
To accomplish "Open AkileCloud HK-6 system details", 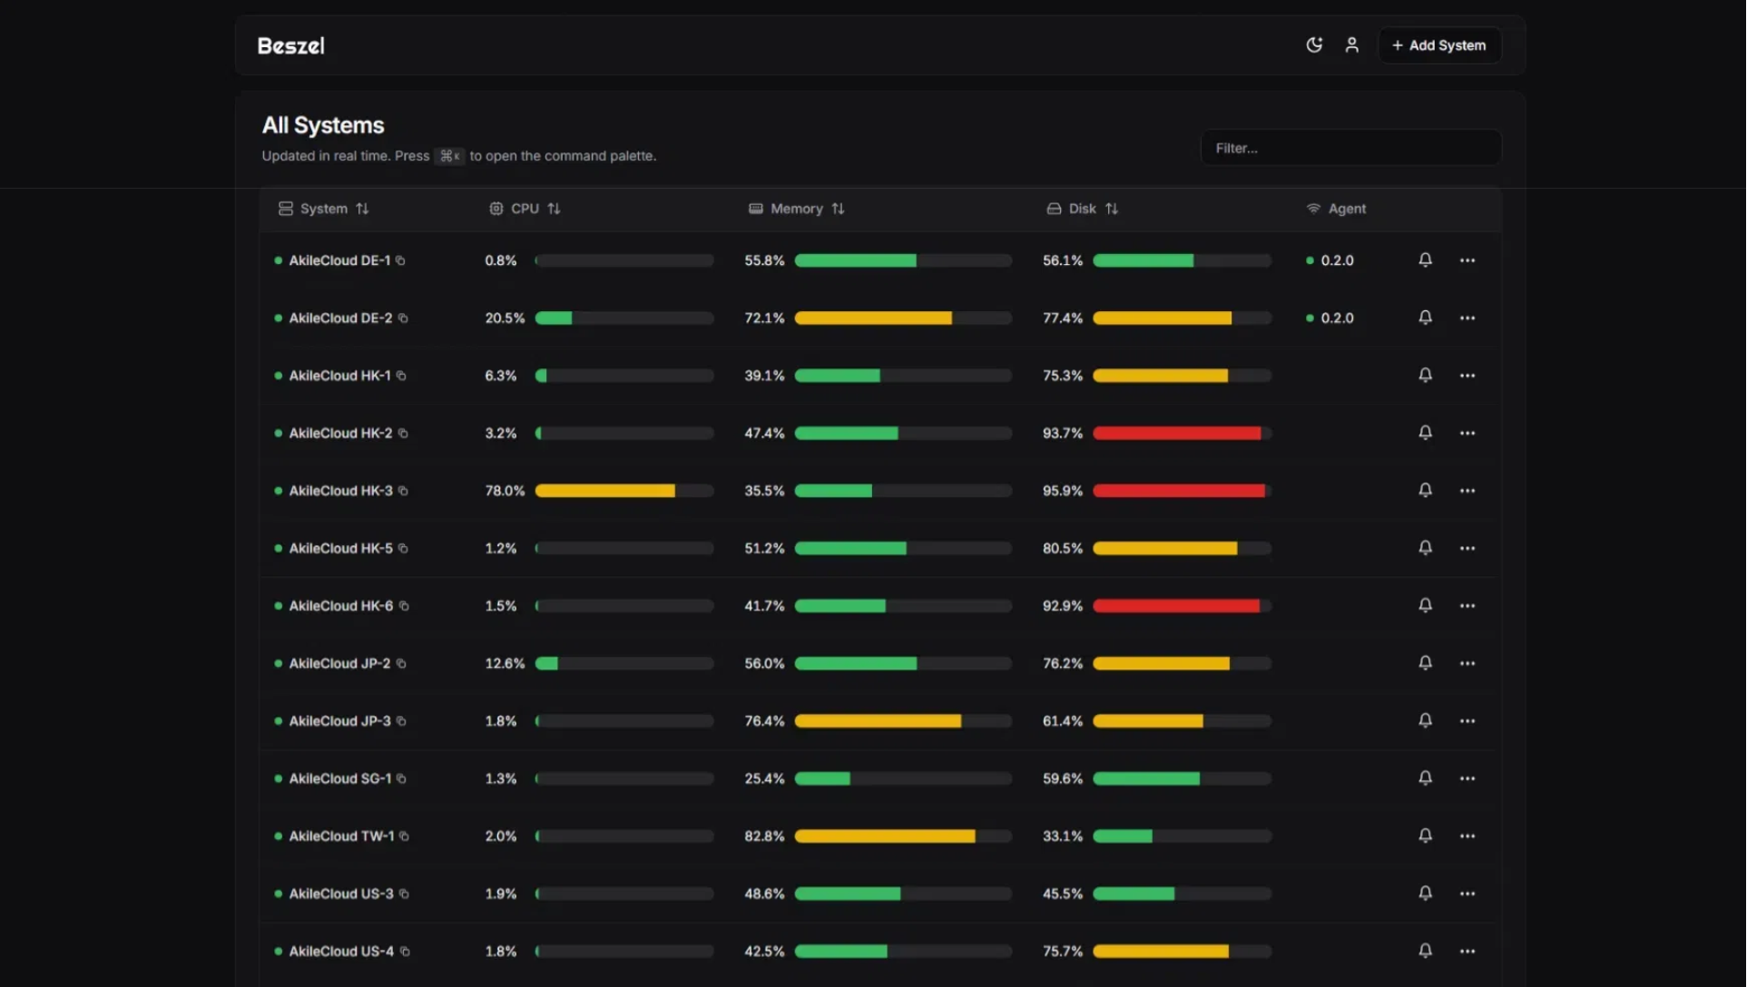I will (x=341, y=606).
